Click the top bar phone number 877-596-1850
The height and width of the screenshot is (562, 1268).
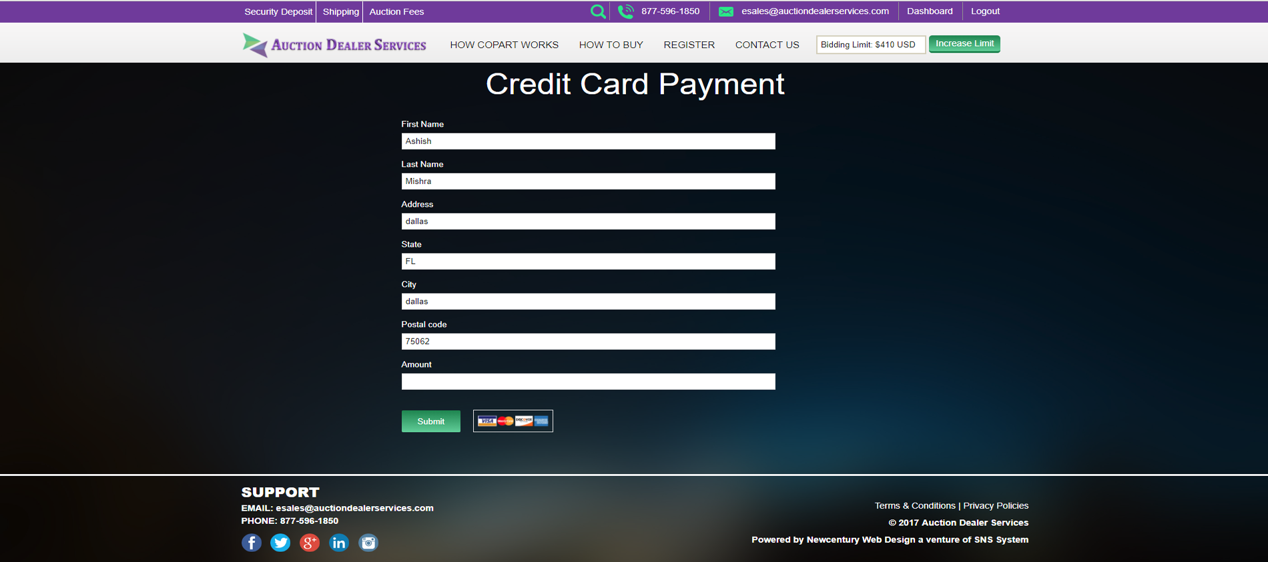(671, 11)
